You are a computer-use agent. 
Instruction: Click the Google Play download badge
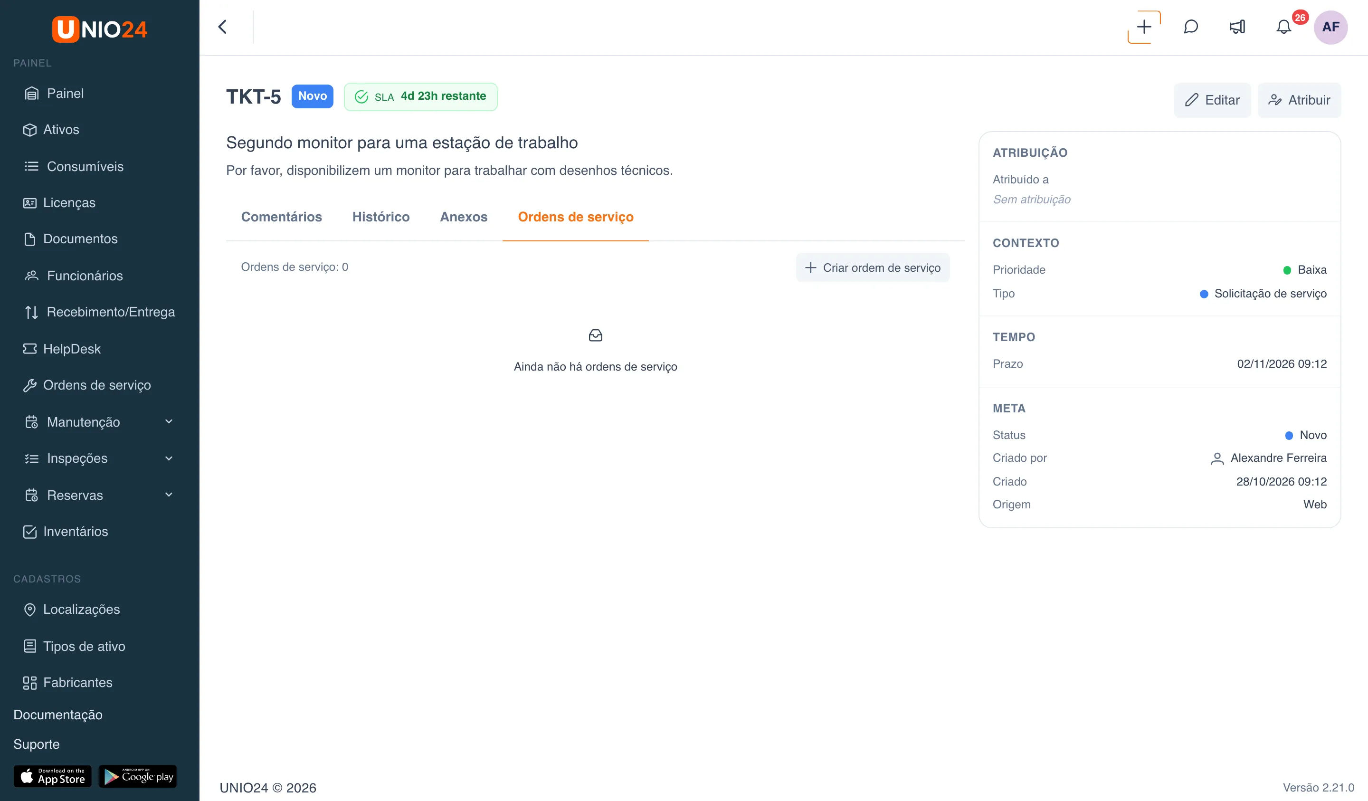[x=138, y=777]
